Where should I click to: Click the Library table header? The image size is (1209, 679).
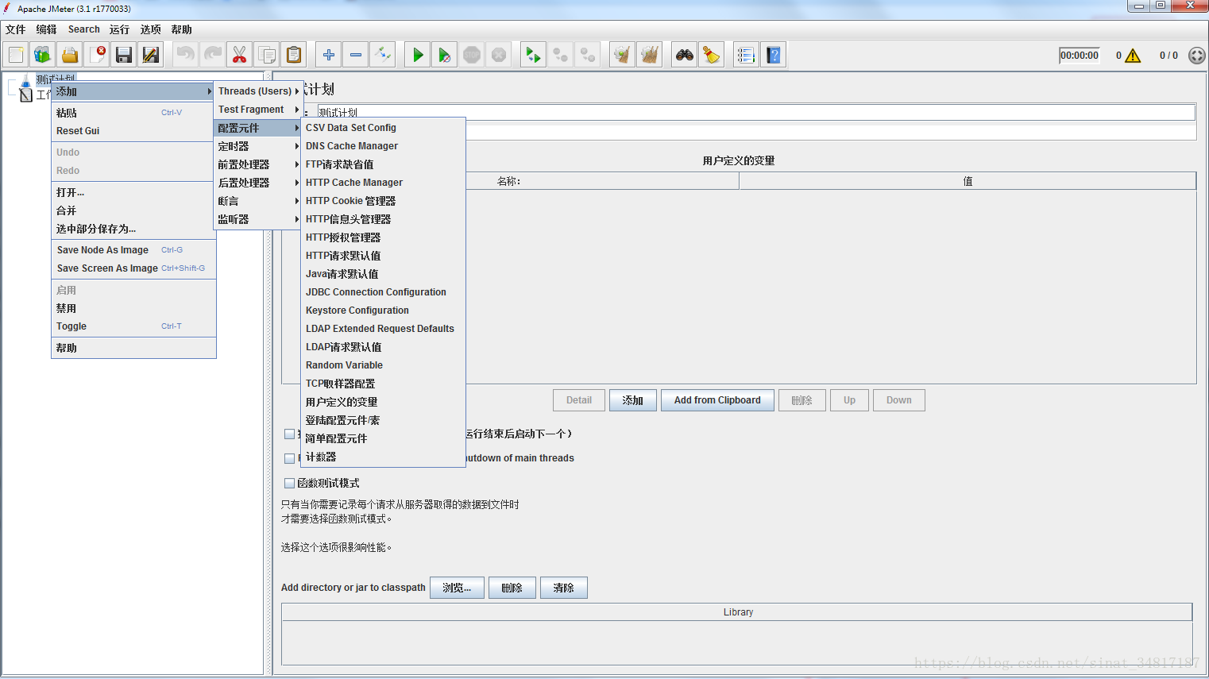pos(737,612)
